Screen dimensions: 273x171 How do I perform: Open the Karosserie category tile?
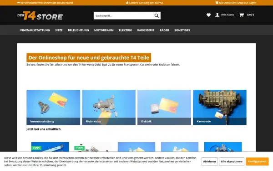(220, 107)
